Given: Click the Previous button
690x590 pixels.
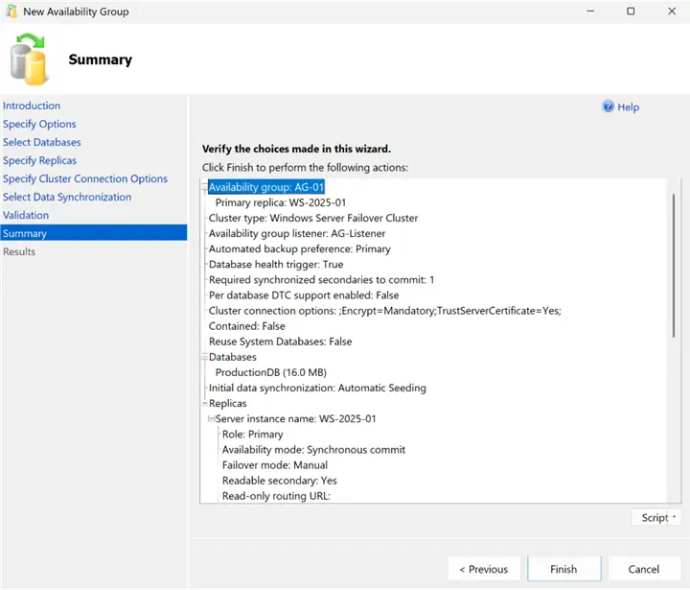Looking at the screenshot, I should point(484,569).
